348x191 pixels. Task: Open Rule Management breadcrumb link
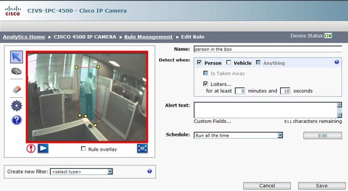148,37
